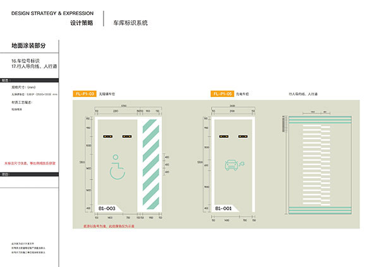Click the DESIGN STRATEGY & EXPRESSION heading

point(52,13)
